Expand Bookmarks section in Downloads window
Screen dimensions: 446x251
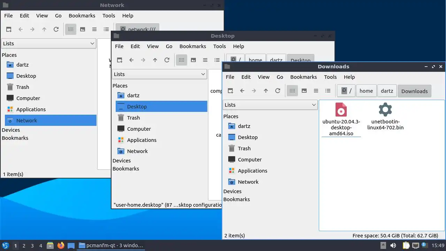237,199
